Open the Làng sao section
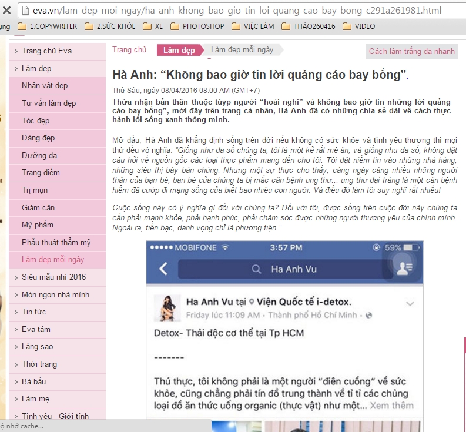Screen dimensions: 466x432 pyautogui.click(x=58, y=347)
